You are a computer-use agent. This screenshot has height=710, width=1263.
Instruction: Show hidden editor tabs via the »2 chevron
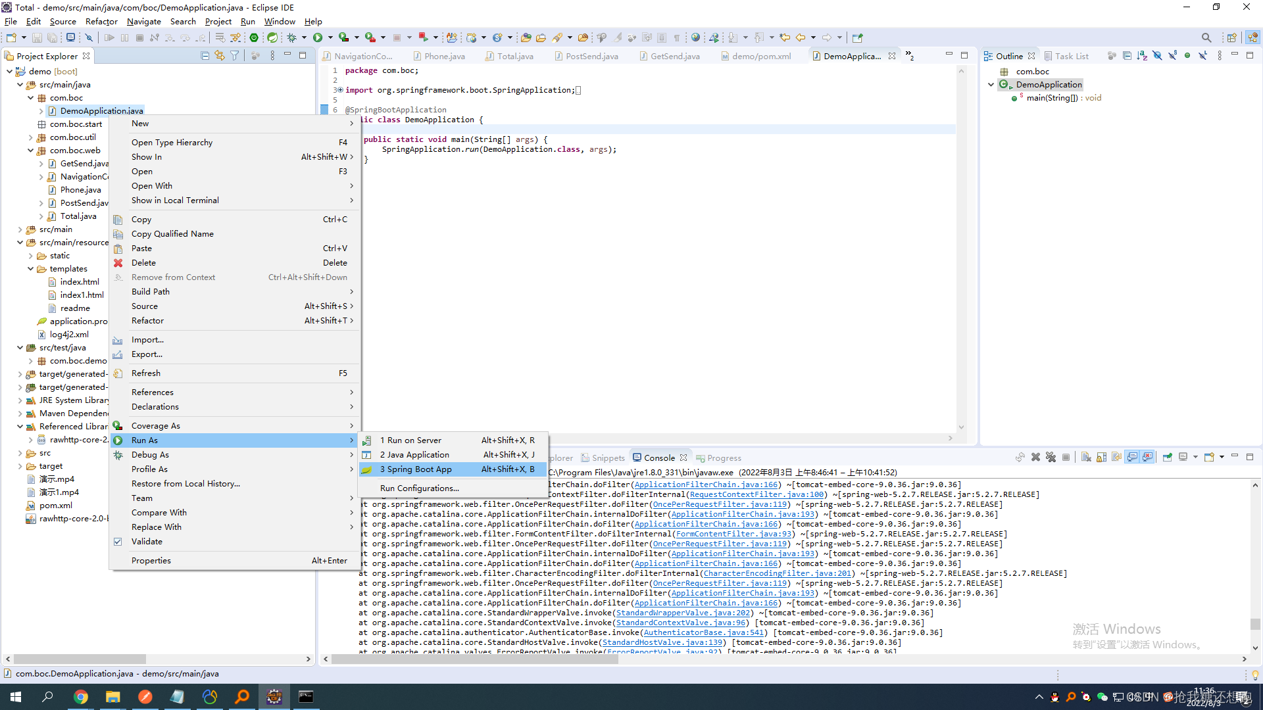point(910,56)
